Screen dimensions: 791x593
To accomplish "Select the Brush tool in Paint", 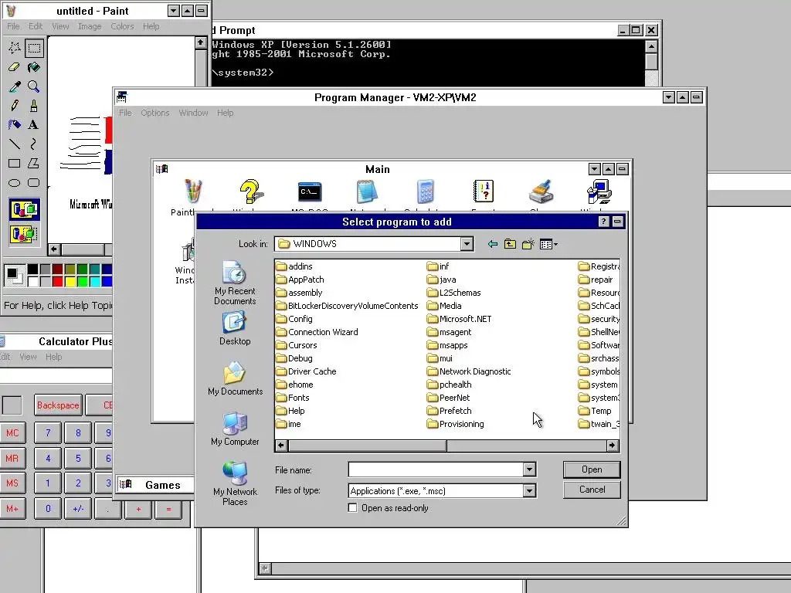I will coord(34,105).
